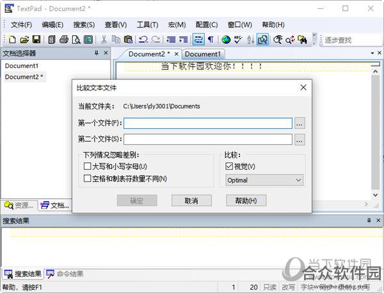Click the compare files toolbar icon
Image resolution: width=384 pixels, height=293 pixels.
pos(262,40)
